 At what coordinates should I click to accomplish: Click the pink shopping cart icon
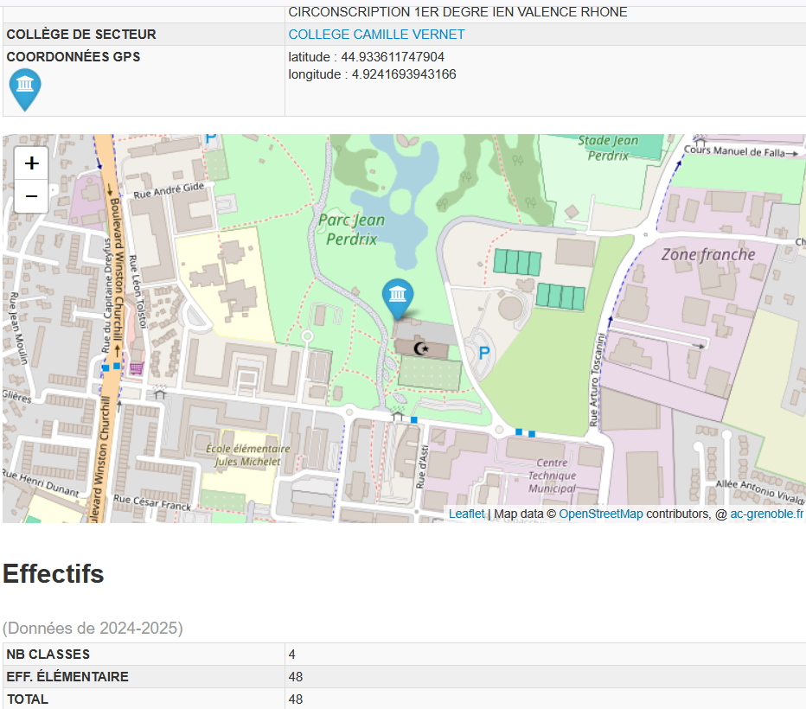click(x=137, y=368)
